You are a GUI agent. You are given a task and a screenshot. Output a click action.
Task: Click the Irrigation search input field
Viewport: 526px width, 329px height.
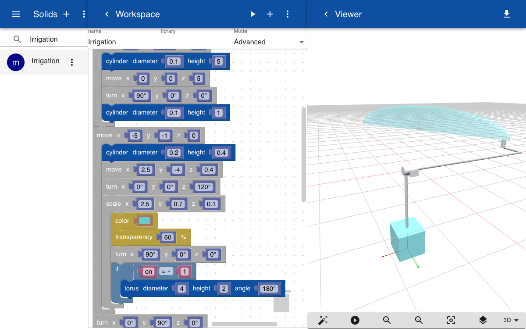pyautogui.click(x=57, y=39)
